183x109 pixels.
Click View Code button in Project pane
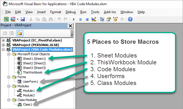tap(5, 33)
